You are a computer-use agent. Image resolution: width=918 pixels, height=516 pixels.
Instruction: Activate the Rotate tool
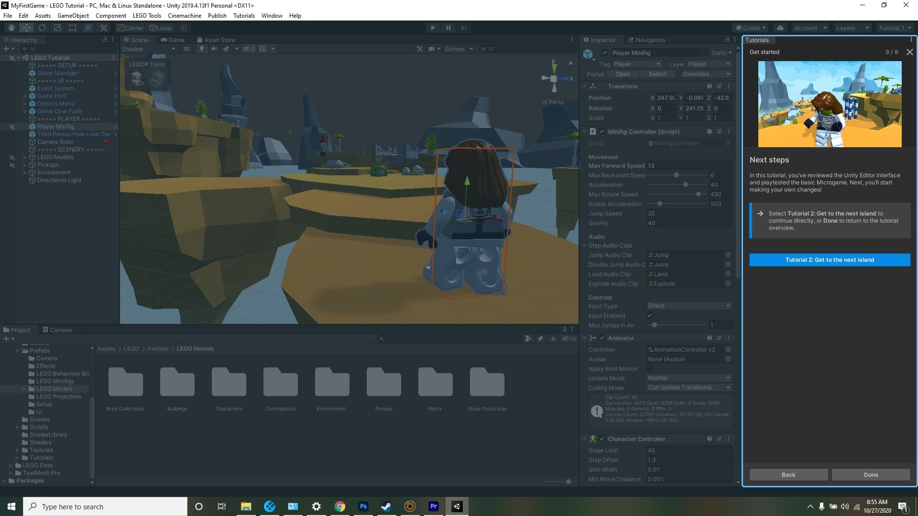[42, 28]
